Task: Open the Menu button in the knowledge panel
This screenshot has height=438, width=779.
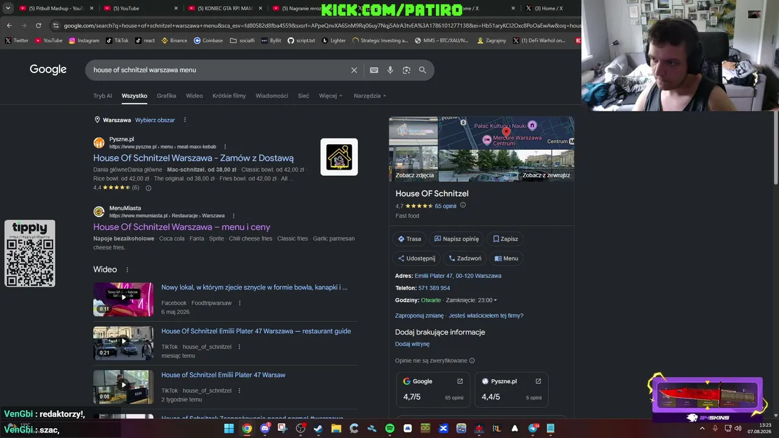Action: (506, 259)
